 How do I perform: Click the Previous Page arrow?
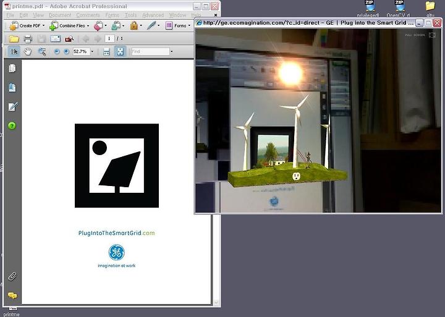tap(85, 39)
